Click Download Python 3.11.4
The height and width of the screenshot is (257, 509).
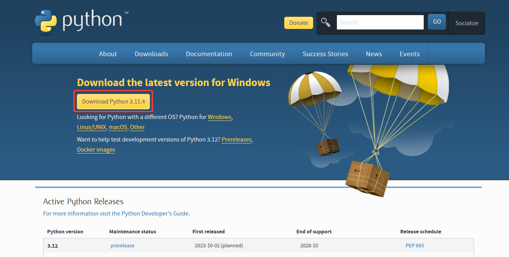pyautogui.click(x=113, y=101)
